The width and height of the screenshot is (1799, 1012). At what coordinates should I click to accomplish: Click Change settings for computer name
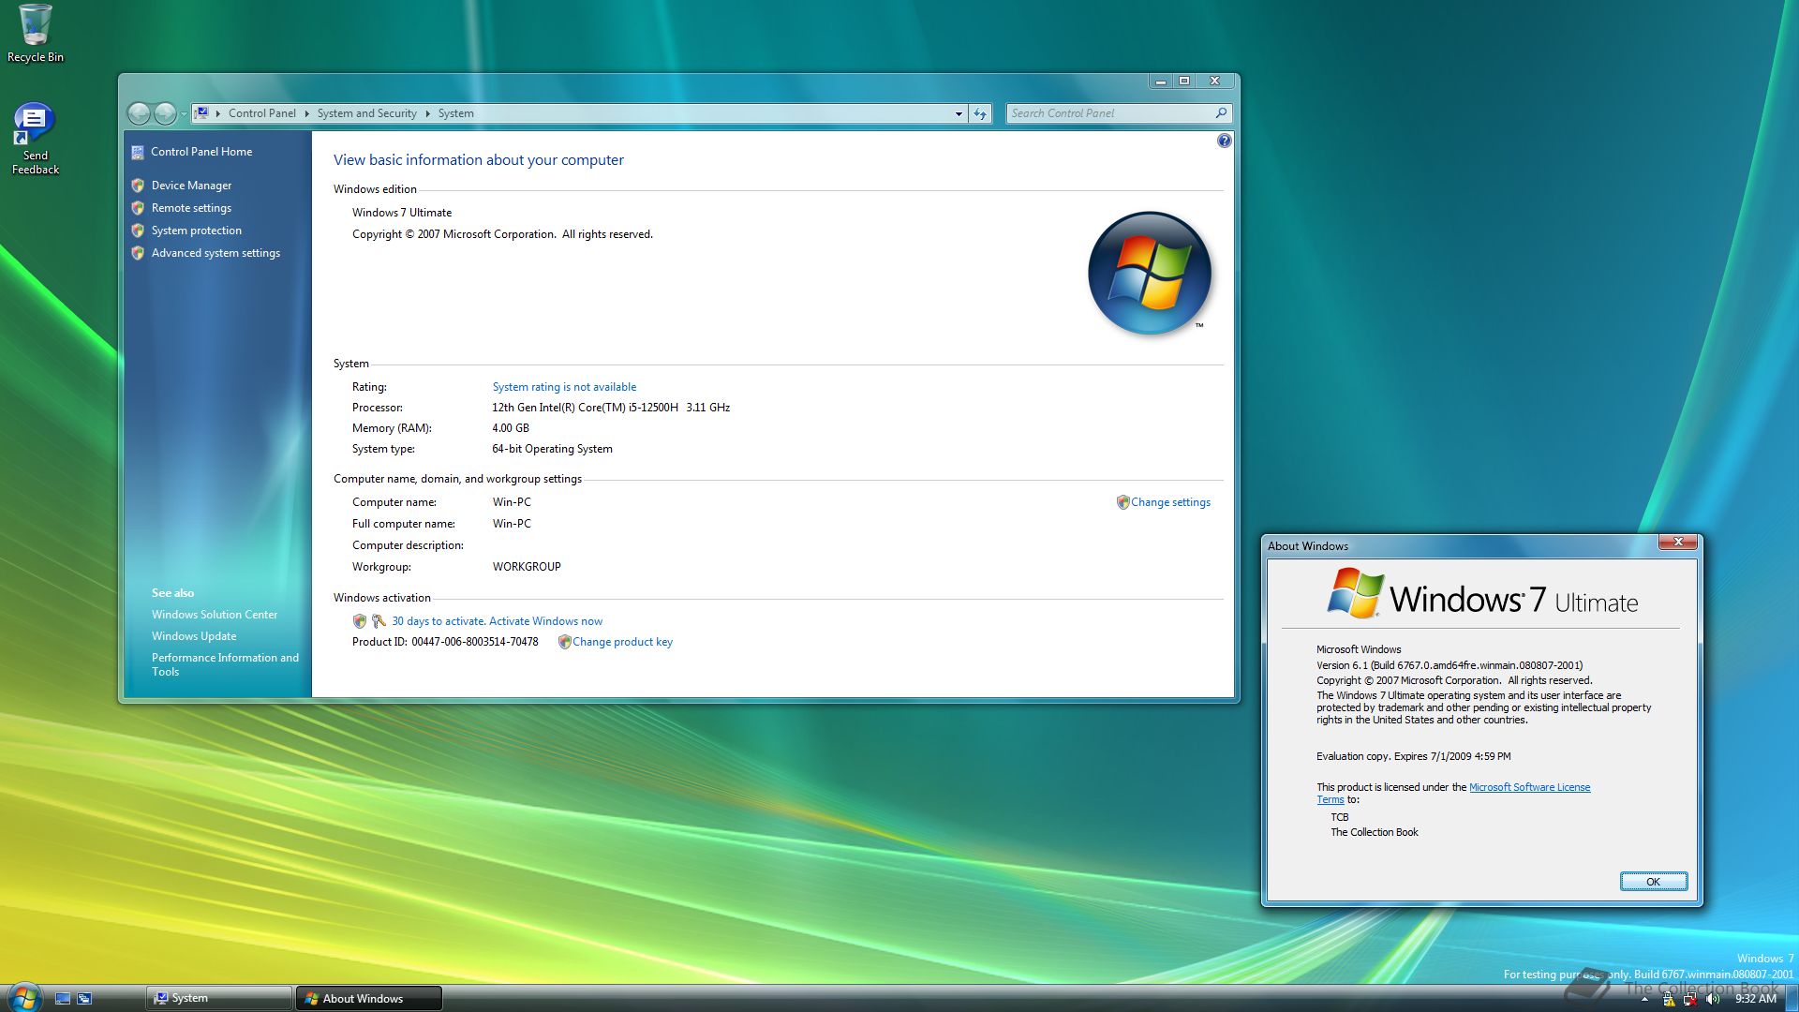tap(1170, 502)
